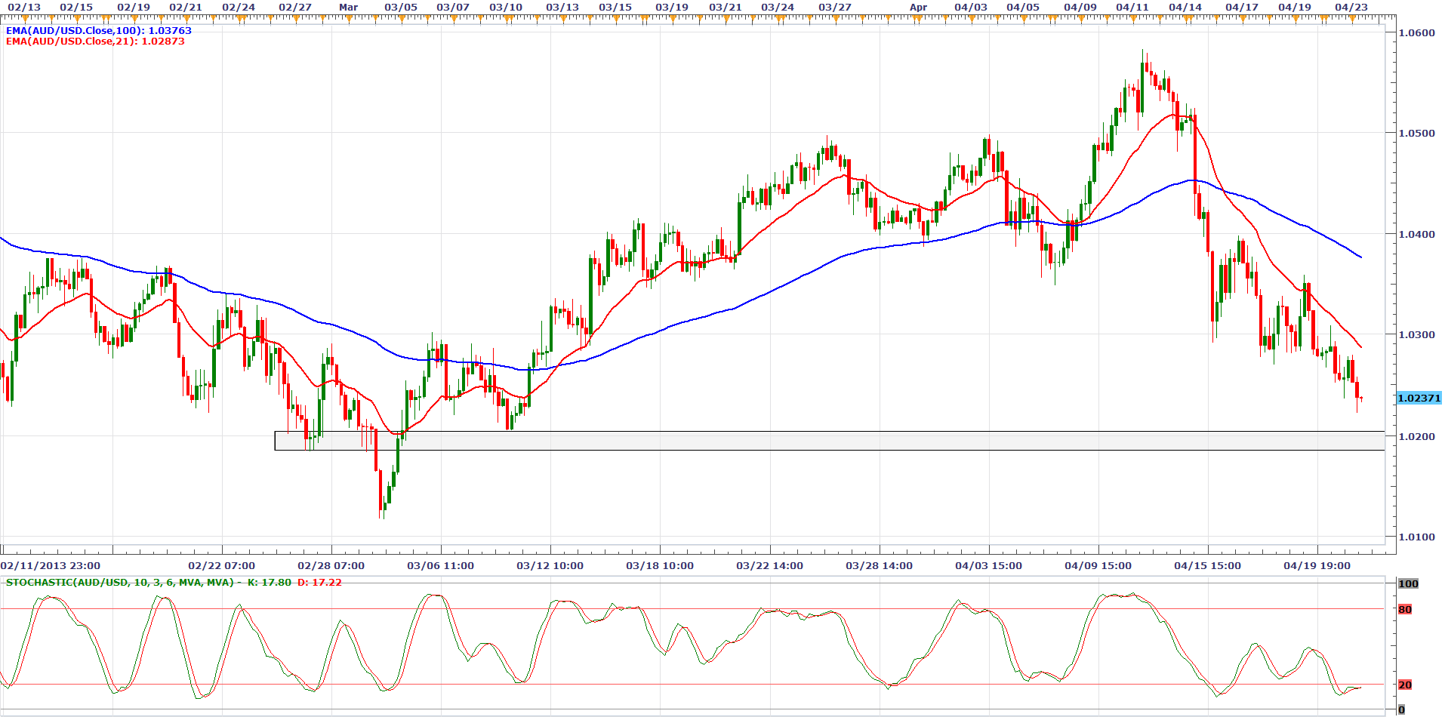
Task: Click the 02/11/2013 23:00 time label
Action: pos(50,566)
